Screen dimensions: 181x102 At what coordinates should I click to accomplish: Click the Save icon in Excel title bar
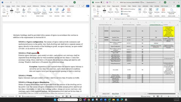tap(107, 2)
